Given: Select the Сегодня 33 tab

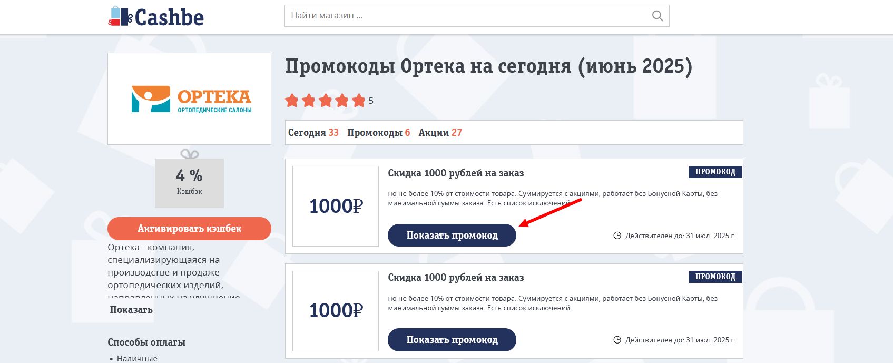Looking at the screenshot, I should coord(313,133).
